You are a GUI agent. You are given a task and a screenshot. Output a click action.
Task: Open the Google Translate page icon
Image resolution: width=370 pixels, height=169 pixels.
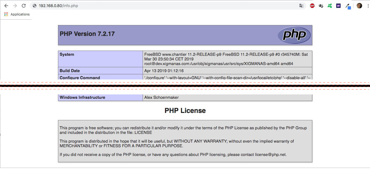[301, 6]
